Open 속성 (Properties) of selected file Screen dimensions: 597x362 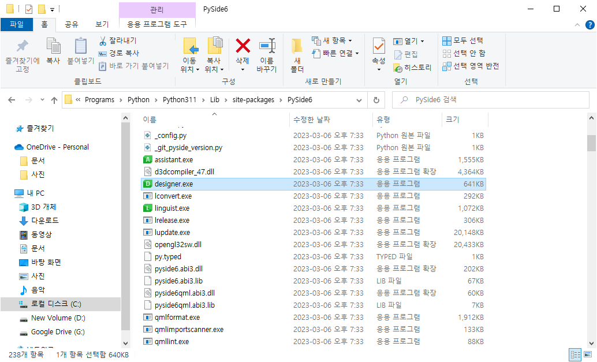point(378,55)
